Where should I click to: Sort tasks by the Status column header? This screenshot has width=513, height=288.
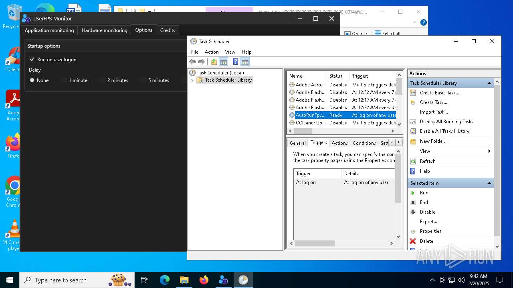338,76
